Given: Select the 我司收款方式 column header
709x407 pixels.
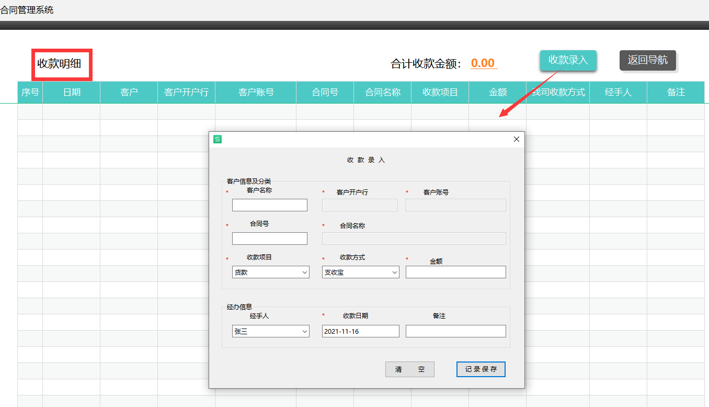Looking at the screenshot, I should (x=557, y=92).
